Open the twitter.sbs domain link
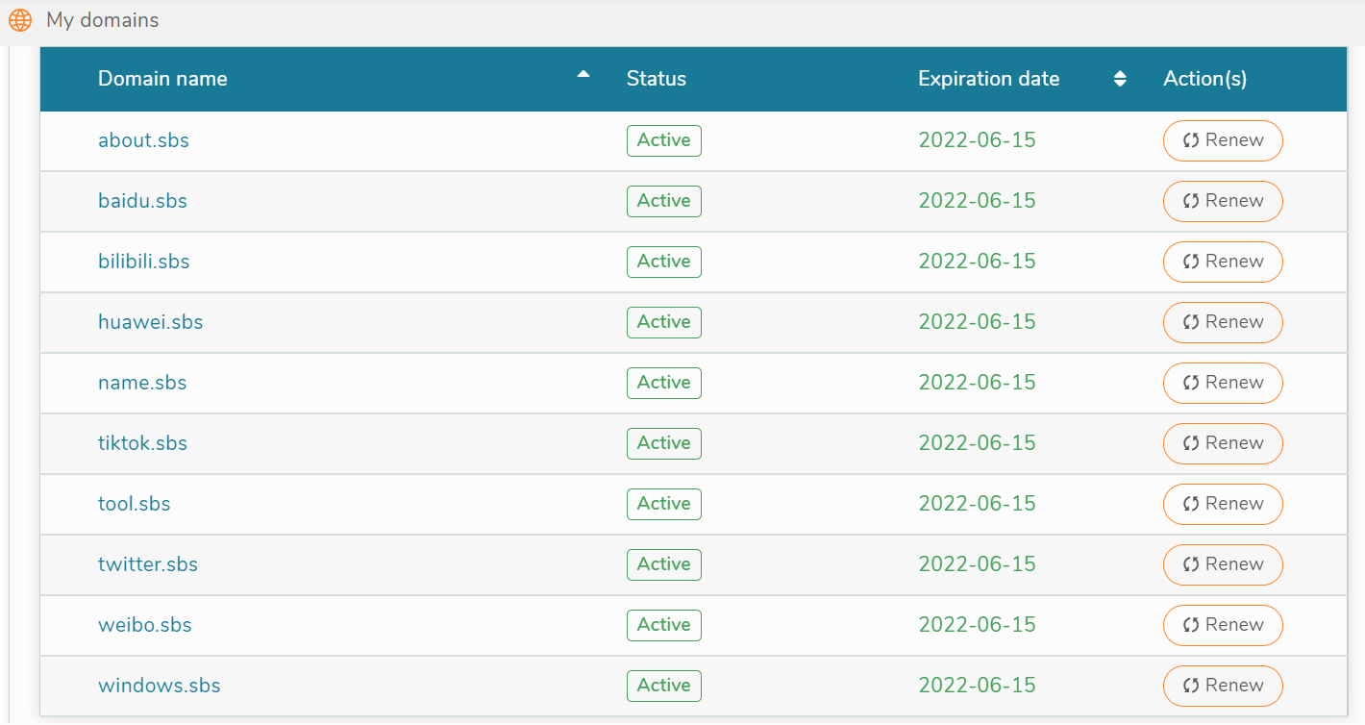 click(148, 564)
